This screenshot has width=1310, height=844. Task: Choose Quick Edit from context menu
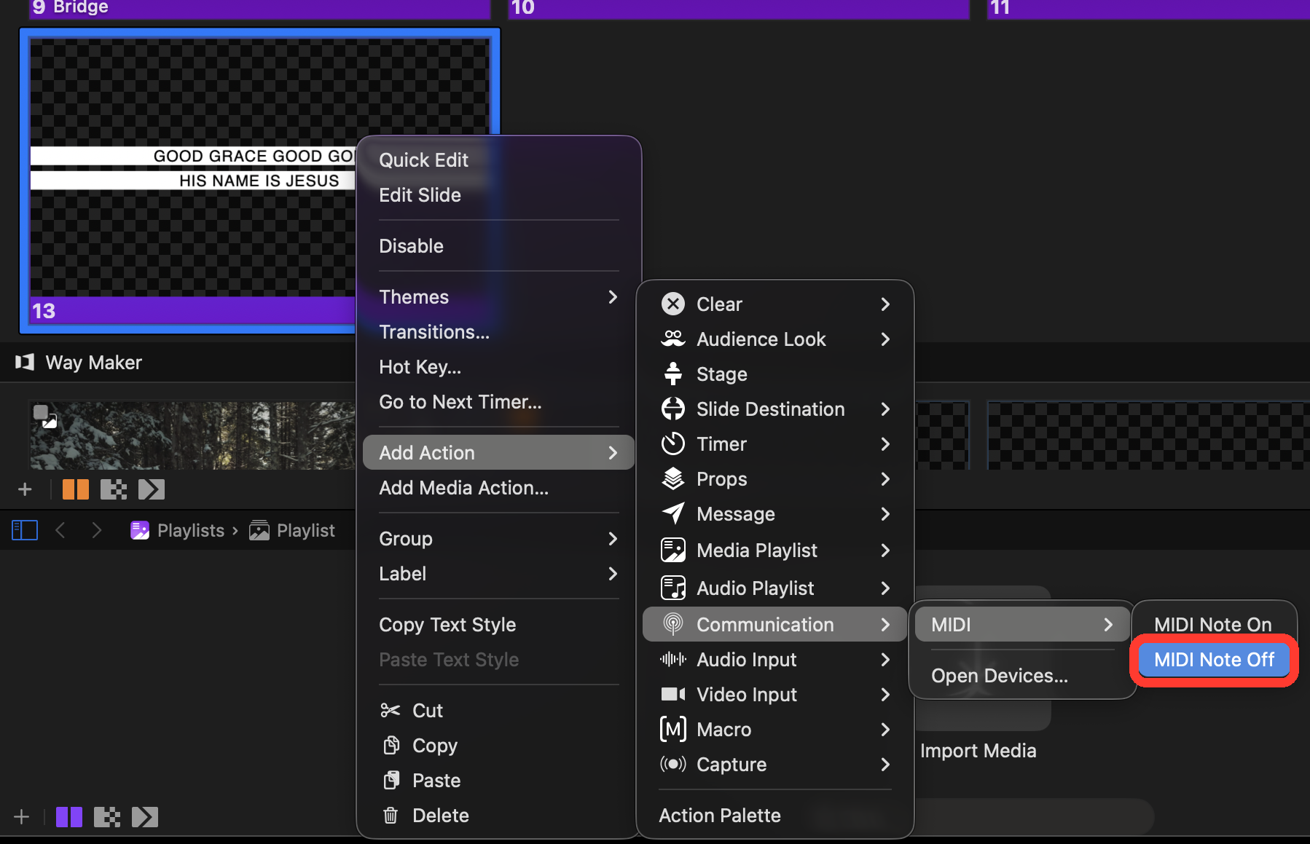click(423, 160)
